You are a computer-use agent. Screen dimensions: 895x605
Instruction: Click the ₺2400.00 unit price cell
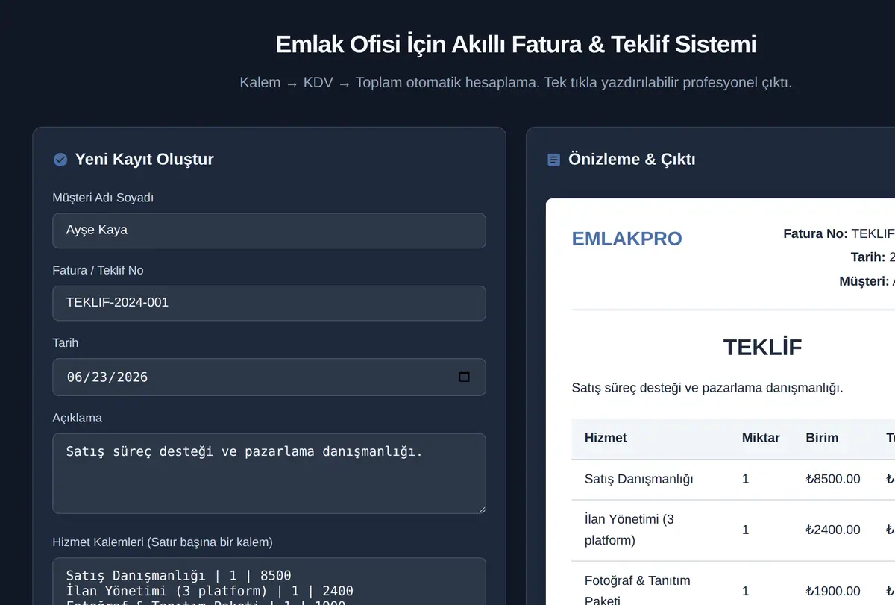coord(833,530)
